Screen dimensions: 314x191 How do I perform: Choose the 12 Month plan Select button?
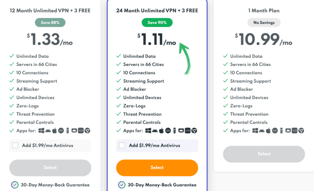click(x=50, y=167)
